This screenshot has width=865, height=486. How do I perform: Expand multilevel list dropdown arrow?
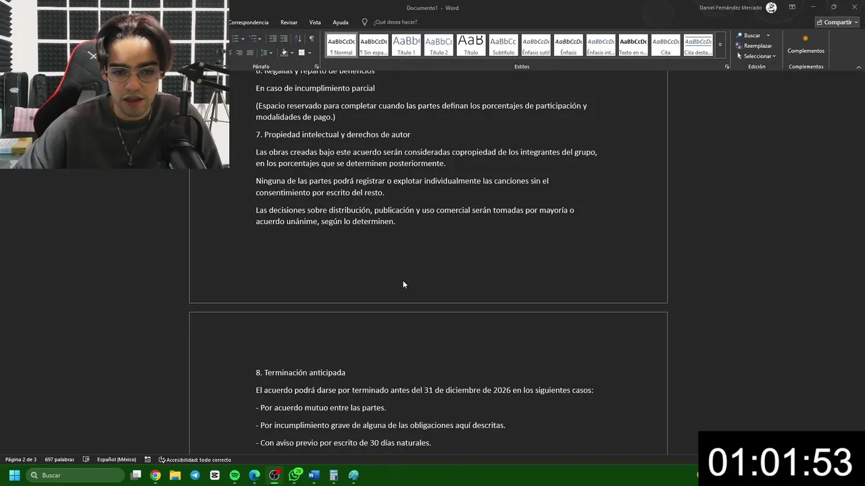pos(259,38)
